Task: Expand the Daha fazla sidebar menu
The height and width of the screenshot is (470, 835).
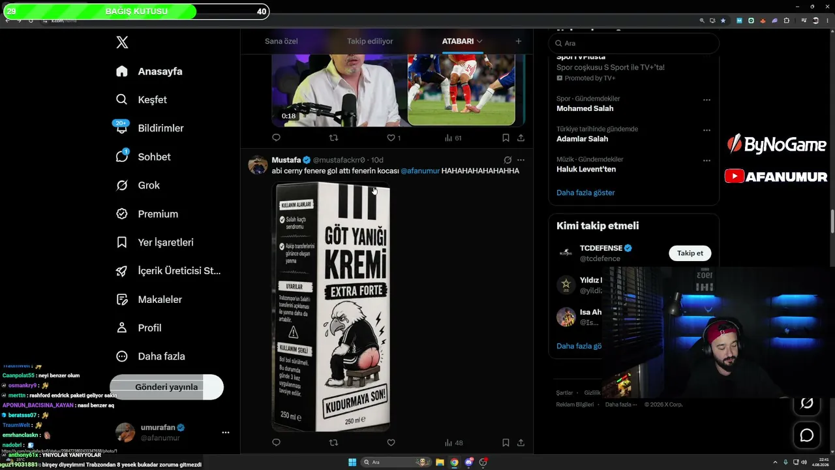Action: (150, 356)
